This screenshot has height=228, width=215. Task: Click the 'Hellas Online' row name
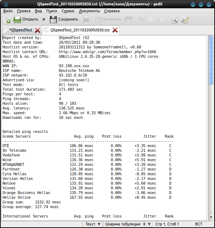point(17,197)
